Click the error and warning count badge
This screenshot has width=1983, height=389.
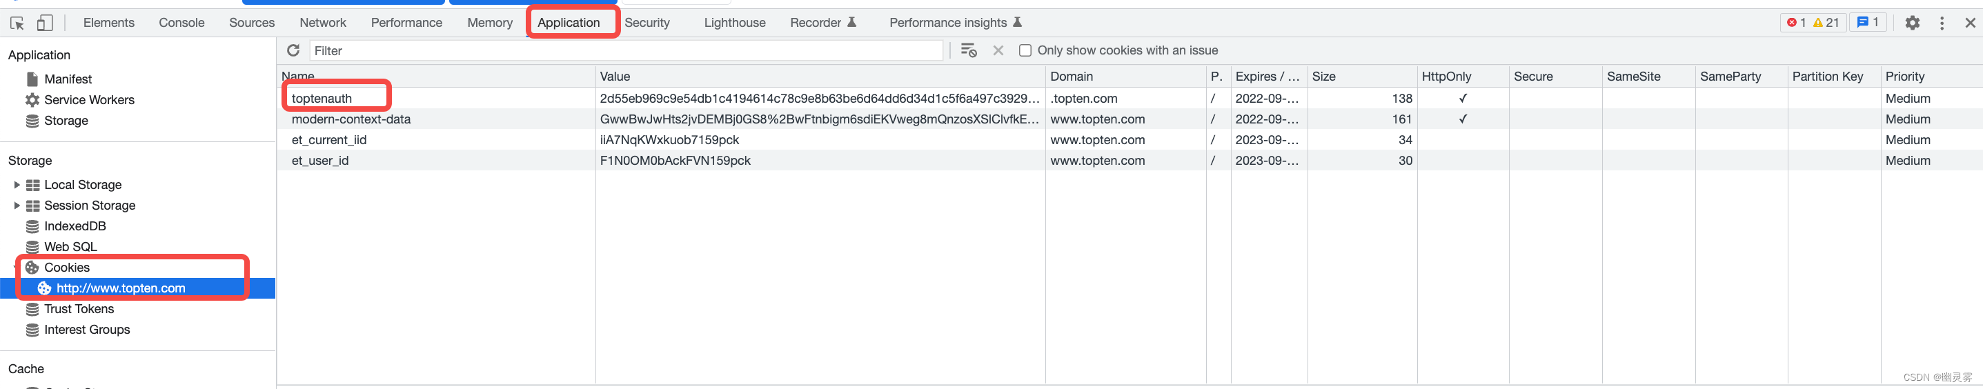[1812, 23]
